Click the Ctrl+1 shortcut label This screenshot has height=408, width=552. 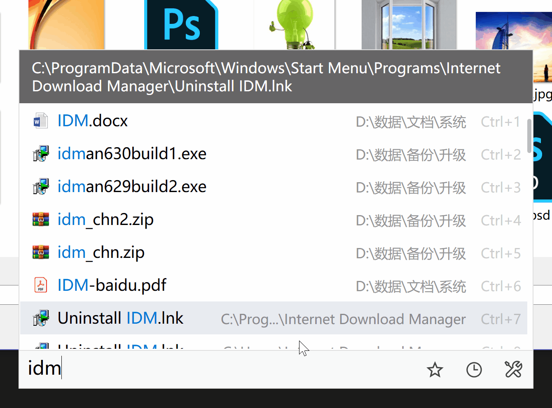501,122
